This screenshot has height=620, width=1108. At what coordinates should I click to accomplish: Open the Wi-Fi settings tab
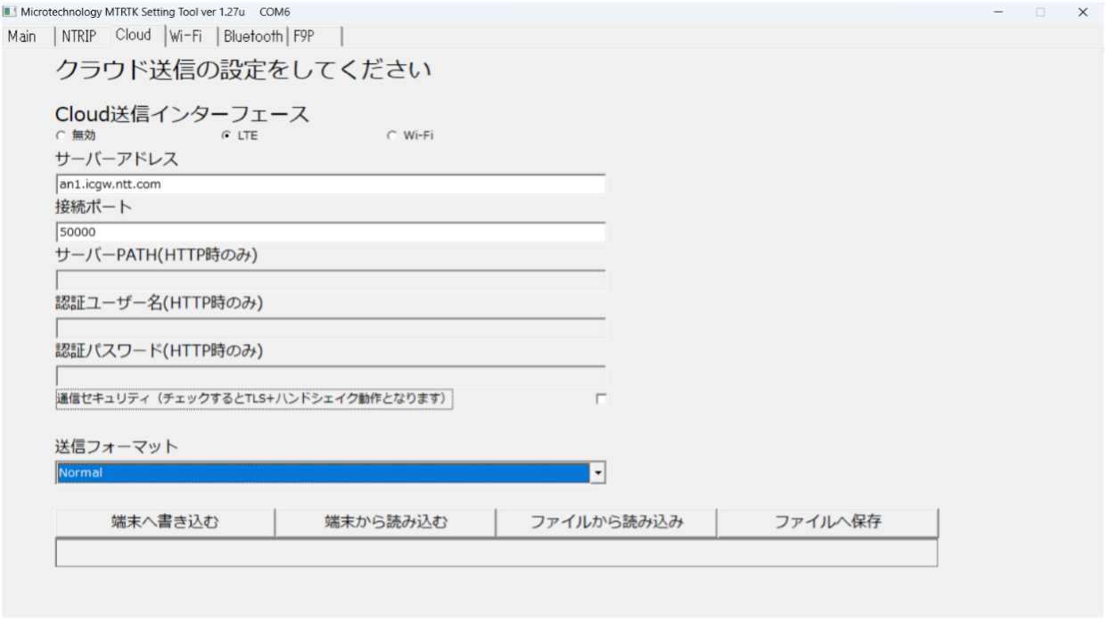click(x=185, y=37)
